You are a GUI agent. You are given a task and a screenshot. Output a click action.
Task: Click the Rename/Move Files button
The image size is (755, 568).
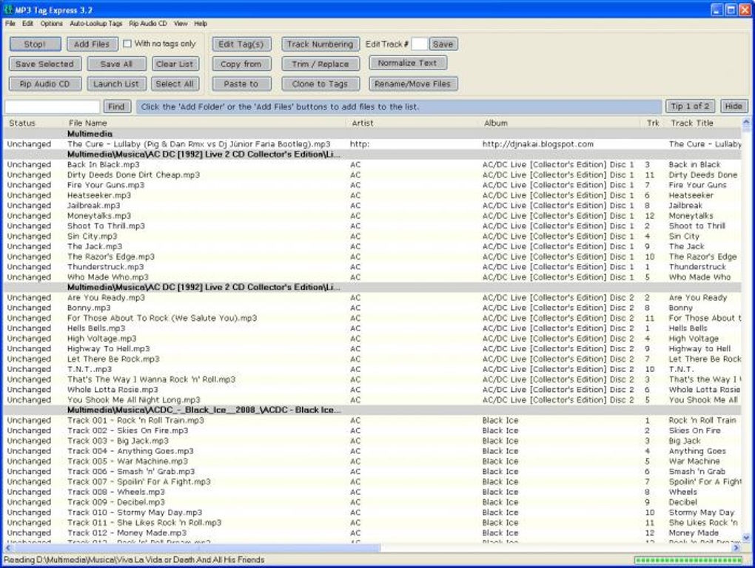(412, 84)
